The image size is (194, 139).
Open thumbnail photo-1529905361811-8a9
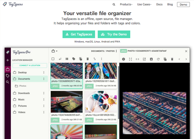tap(101, 71)
